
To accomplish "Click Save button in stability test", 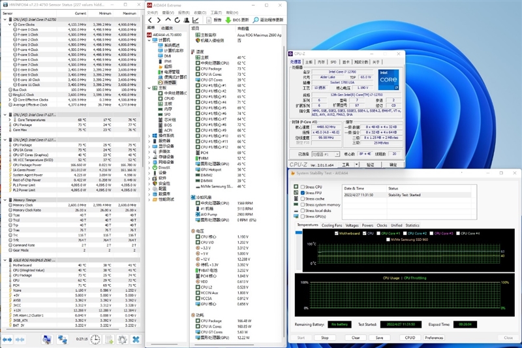I will click(380, 338).
